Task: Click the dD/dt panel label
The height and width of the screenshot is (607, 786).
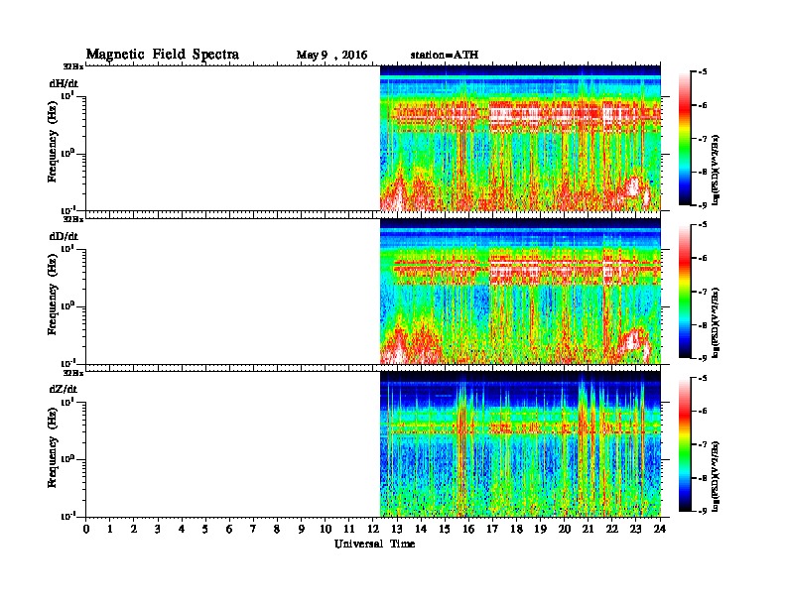Action: point(64,236)
